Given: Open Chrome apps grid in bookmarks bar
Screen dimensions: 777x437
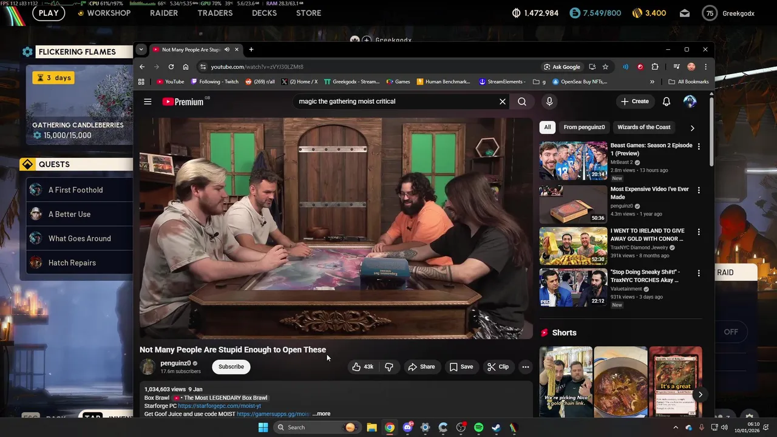Looking at the screenshot, I should 141,81.
